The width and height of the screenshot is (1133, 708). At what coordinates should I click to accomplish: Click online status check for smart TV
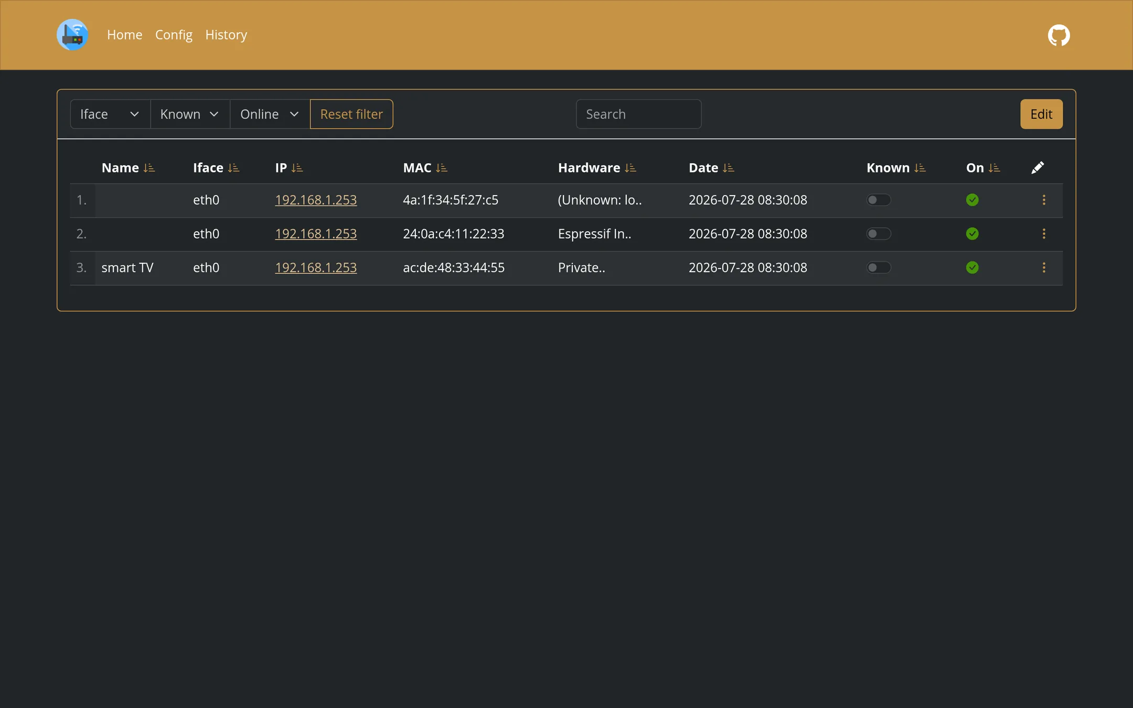[972, 267]
